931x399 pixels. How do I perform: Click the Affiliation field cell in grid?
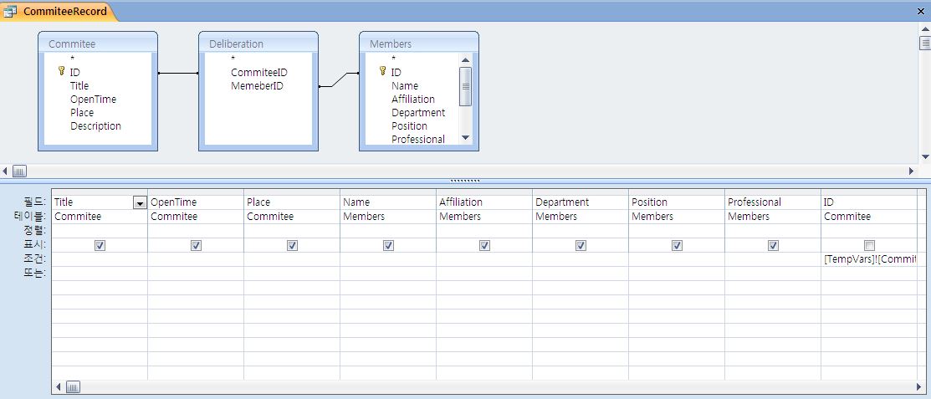484,202
